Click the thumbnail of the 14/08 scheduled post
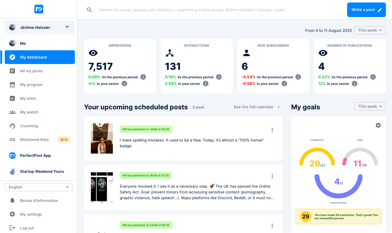The image size is (392, 233). click(102, 138)
